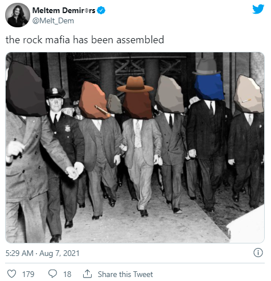271x281 pixels.
Task: Click the Aug 7, 2021 date
Action: (x=59, y=253)
